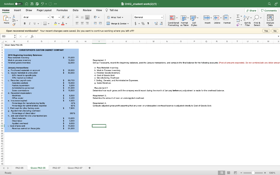Apply comma style format
280x175 pixels.
148,24
